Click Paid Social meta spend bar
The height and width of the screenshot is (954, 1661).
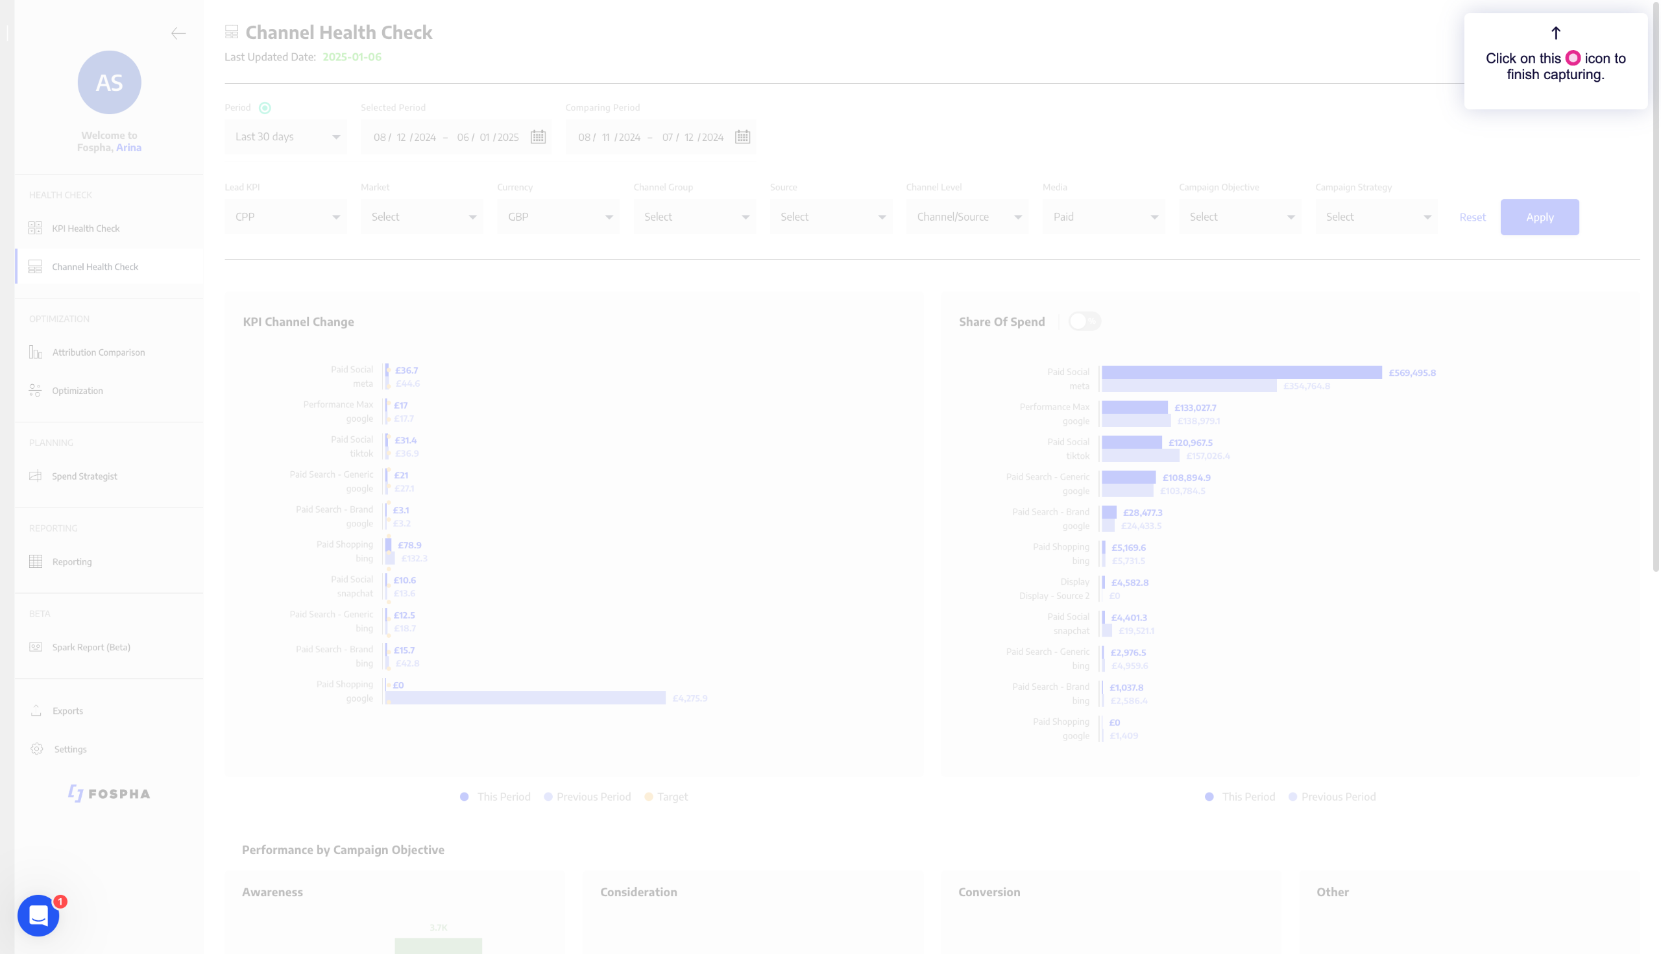(x=1241, y=372)
